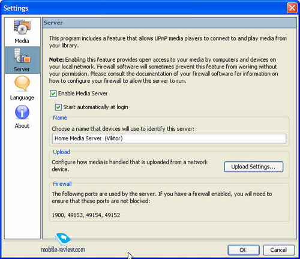Click the 'Start automatically at login' label text

tap(95, 107)
